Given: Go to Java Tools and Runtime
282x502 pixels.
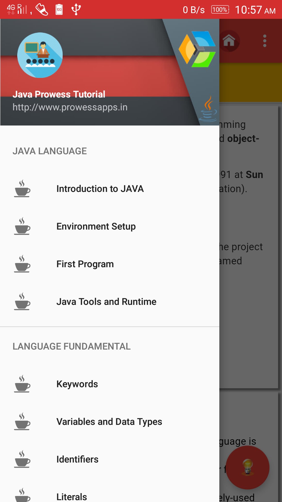Looking at the screenshot, I should point(110,302).
